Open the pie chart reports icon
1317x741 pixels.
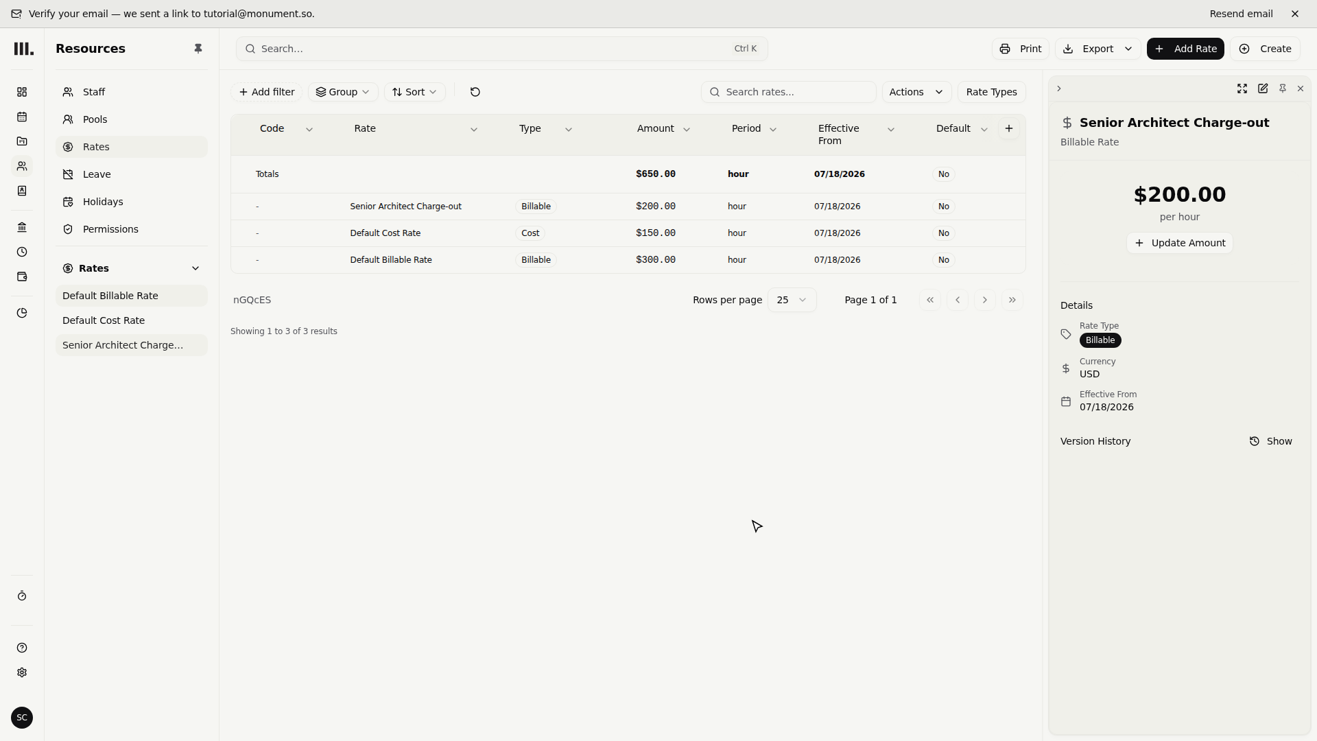point(22,313)
